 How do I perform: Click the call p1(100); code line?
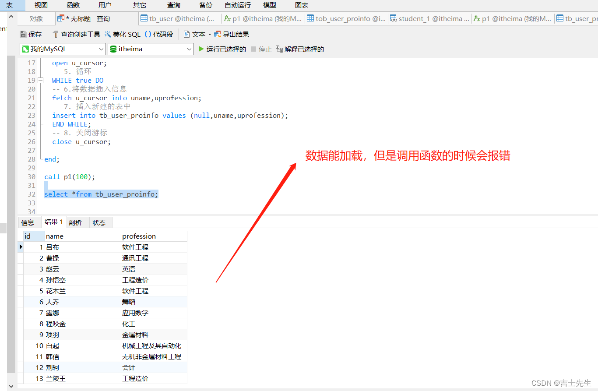[70, 177]
